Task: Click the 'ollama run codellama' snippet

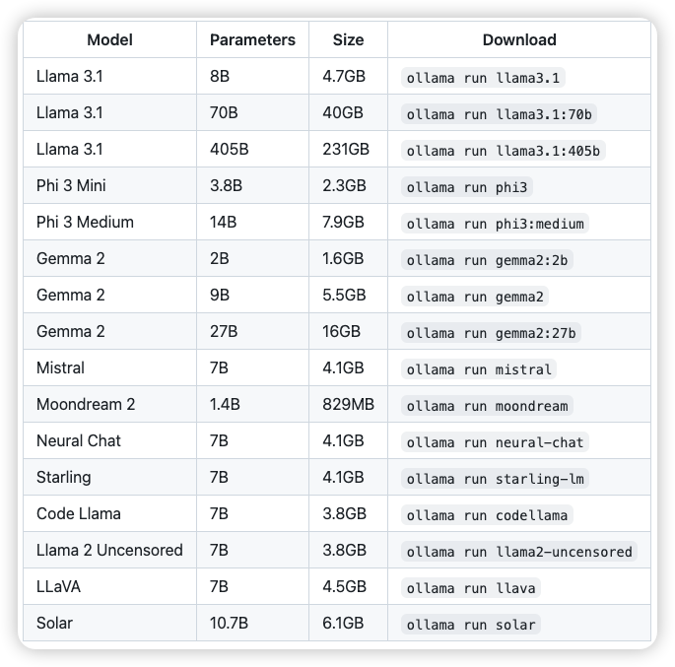Action: click(487, 515)
